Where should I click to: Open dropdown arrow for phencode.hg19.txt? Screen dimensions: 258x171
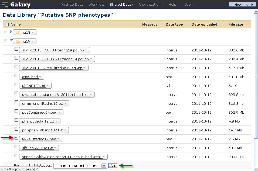tap(56, 121)
